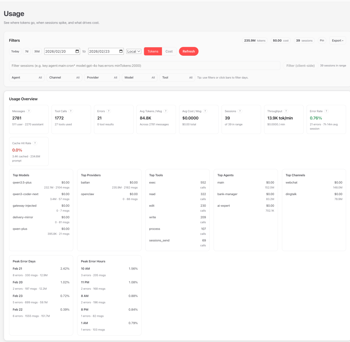The image size is (350, 342).
Task: Open the end date calendar picker icon
Action: pyautogui.click(x=121, y=51)
